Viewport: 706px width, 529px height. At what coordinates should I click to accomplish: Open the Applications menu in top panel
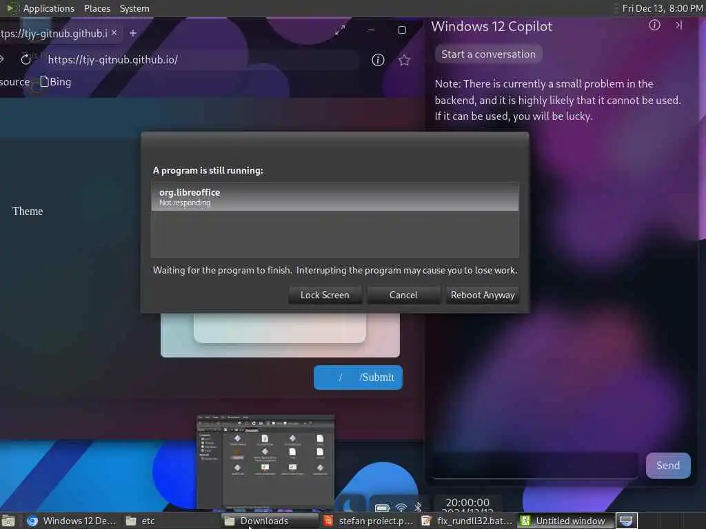coord(49,8)
